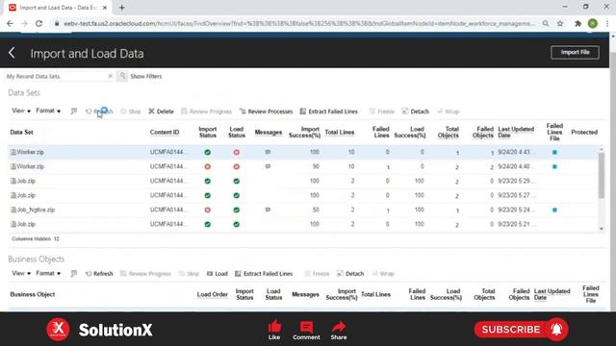
Task: Click Columns Hidden 12 indicator
Action: pos(36,239)
